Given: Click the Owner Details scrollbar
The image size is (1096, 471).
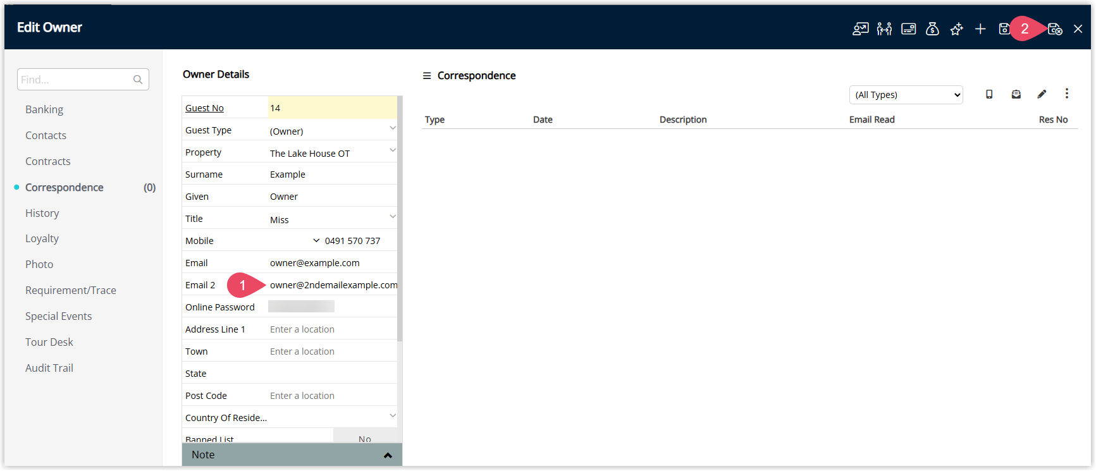Looking at the screenshot, I should 400,218.
